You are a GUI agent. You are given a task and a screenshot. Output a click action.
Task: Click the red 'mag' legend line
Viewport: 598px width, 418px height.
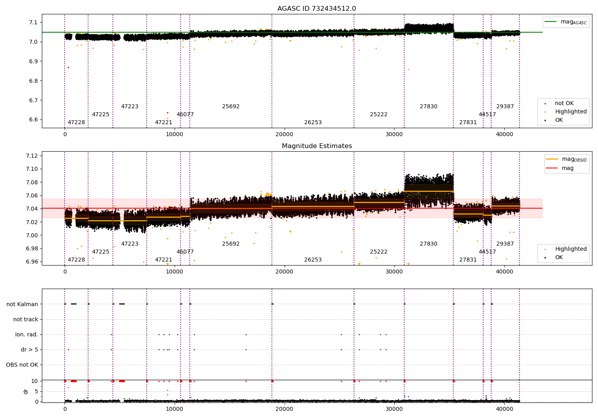[x=552, y=168]
